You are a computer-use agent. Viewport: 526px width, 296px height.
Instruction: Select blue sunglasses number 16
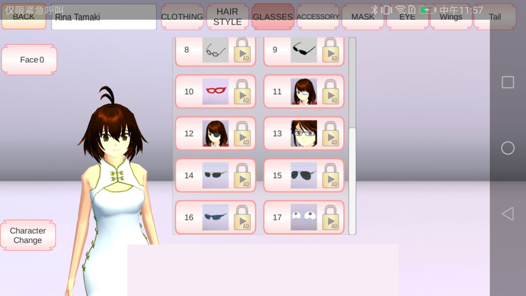[215, 217]
